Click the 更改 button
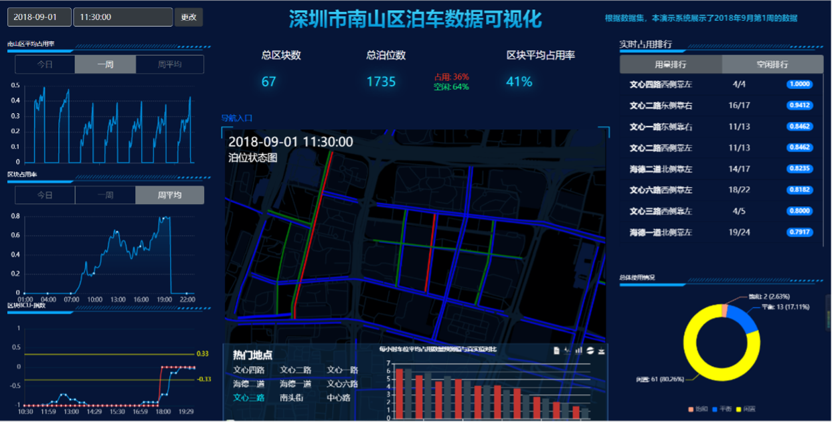 pyautogui.click(x=189, y=17)
